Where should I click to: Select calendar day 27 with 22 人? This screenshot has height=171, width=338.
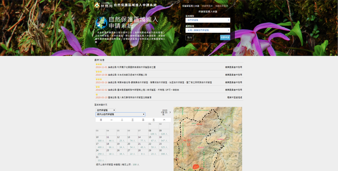click(x=132, y=152)
